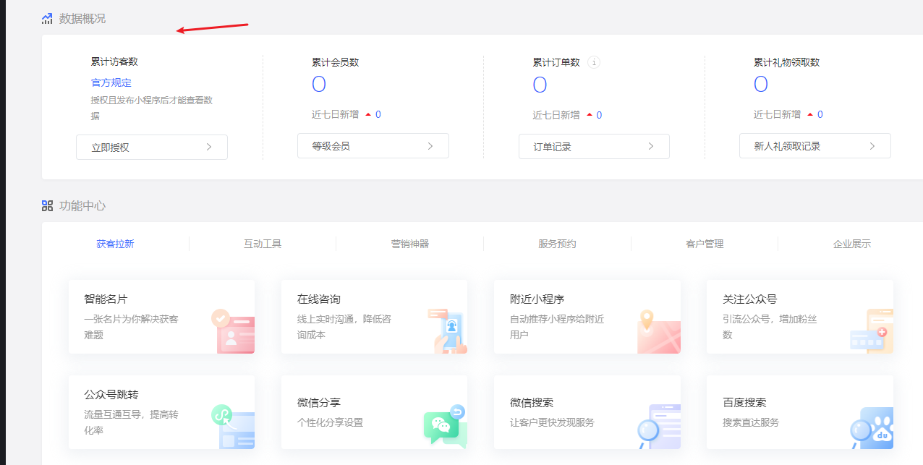This screenshot has width=923, height=465.
Task: Click the 立即授权 button
Action: pos(151,146)
